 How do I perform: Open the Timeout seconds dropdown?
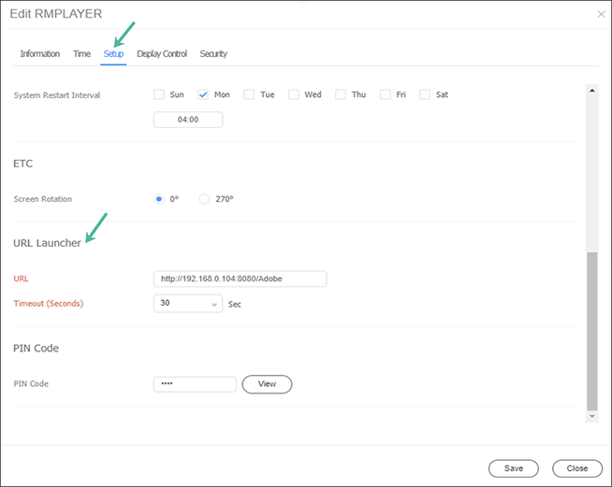pyautogui.click(x=188, y=304)
